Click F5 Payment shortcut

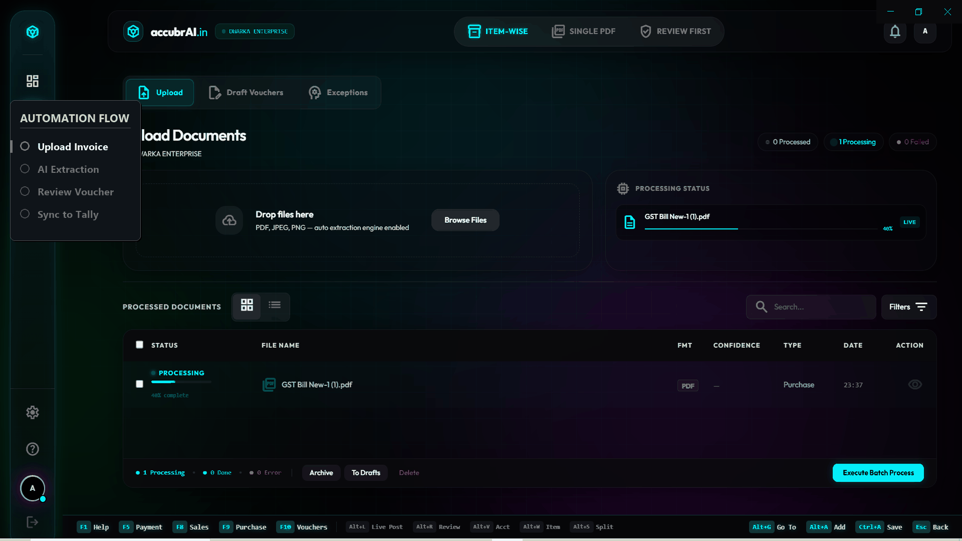141,527
